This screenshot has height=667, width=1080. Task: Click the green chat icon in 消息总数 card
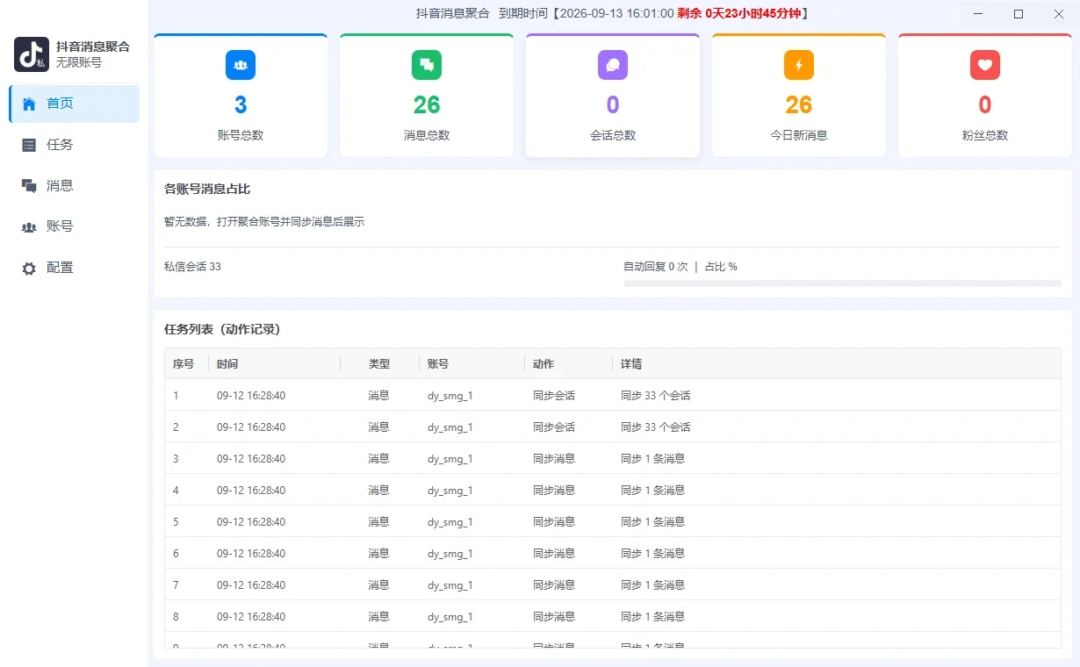click(427, 65)
